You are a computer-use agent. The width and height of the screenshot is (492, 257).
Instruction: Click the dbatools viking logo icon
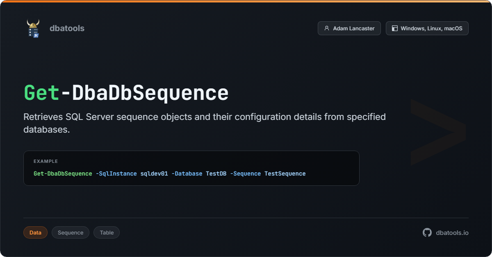(33, 28)
